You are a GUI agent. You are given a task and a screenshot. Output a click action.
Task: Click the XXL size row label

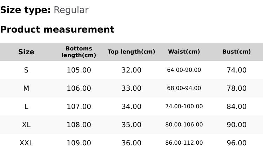(x=26, y=143)
